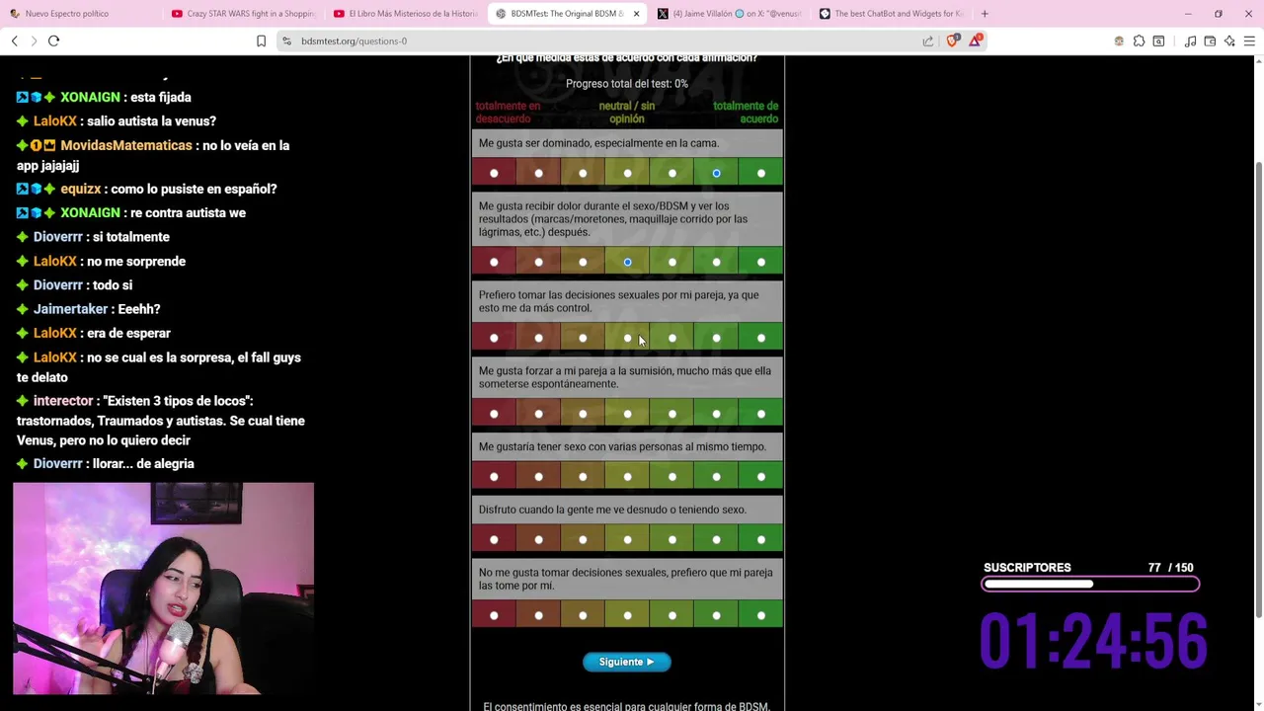
Task: Switch to the Jaime Villalón on X tab
Action: tap(729, 14)
